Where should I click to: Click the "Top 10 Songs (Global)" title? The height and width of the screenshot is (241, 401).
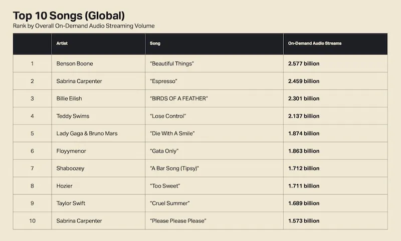click(x=69, y=15)
